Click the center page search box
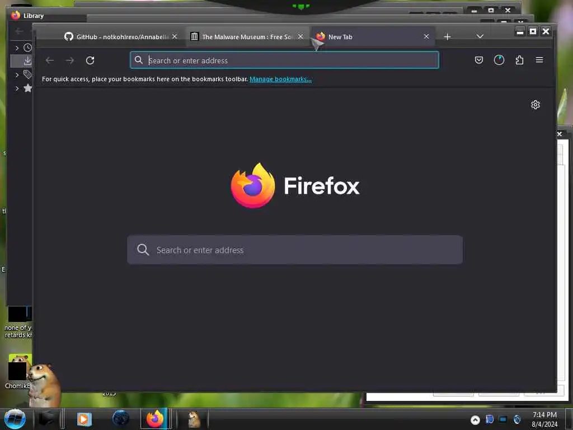The height and width of the screenshot is (430, 573). tap(295, 250)
